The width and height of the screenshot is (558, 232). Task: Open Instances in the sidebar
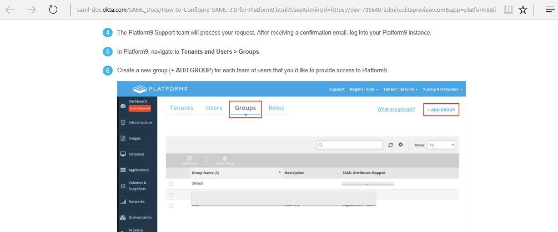[x=136, y=154]
